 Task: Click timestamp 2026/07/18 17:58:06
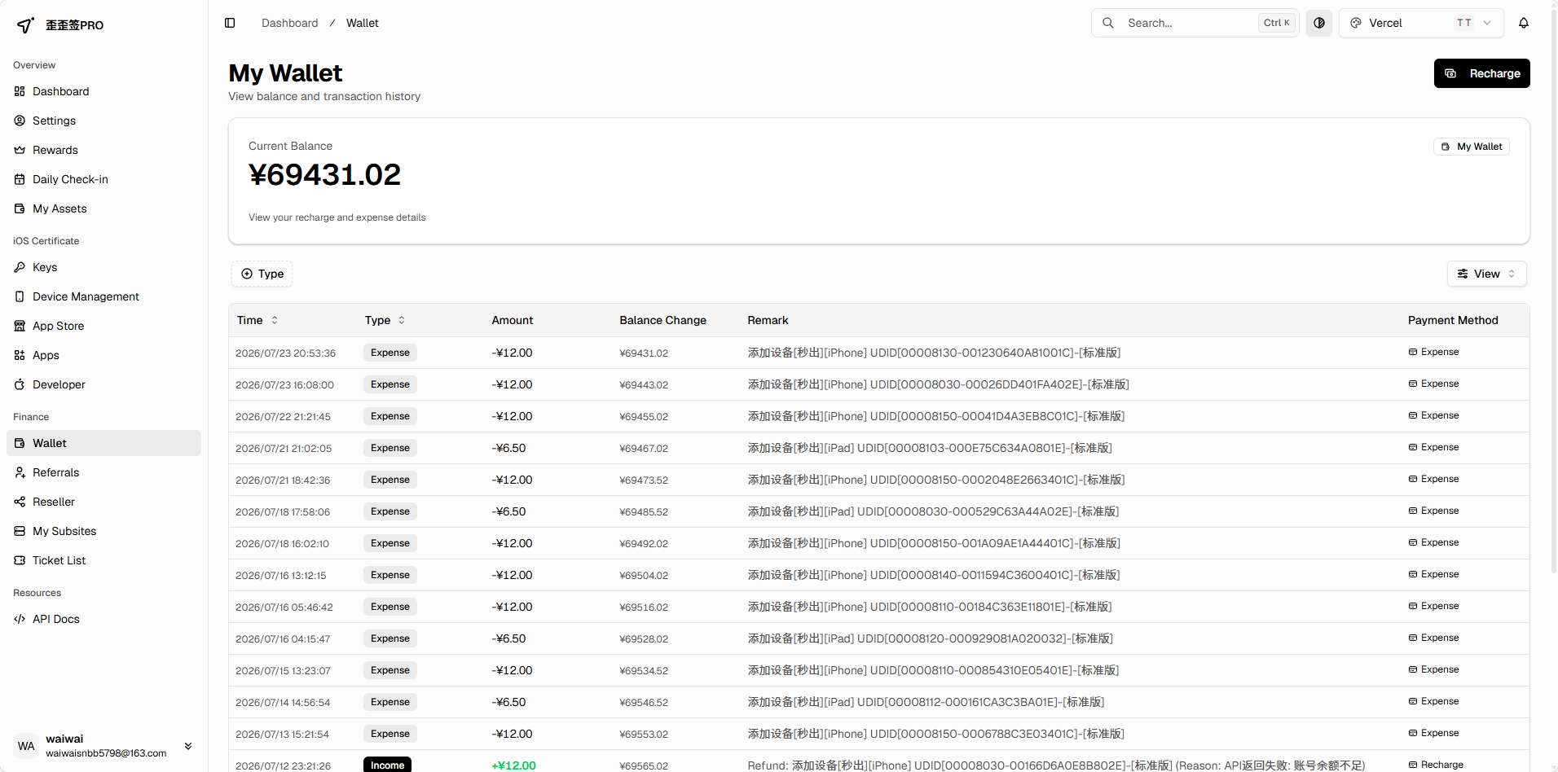coord(283,512)
